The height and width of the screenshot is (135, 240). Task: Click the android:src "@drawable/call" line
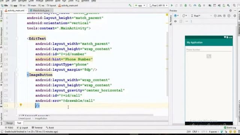(65, 100)
